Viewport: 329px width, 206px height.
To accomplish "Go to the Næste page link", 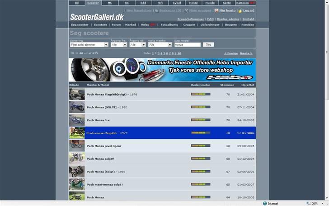I will coord(246,53).
